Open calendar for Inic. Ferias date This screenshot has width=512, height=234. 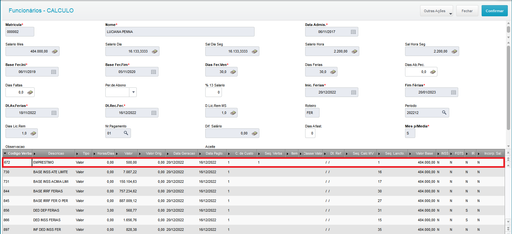tap(354, 92)
